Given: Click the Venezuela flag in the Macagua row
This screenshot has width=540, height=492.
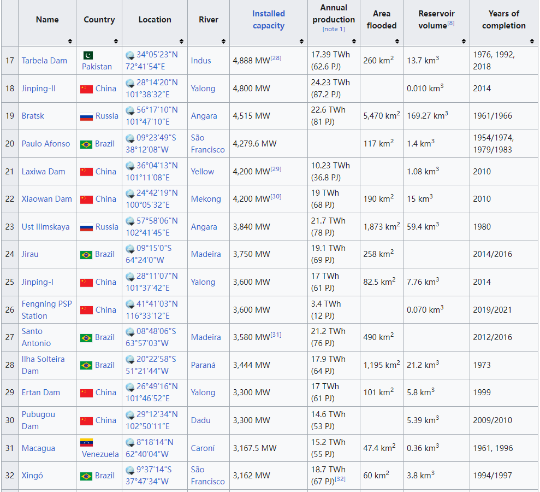Looking at the screenshot, I should pyautogui.click(x=86, y=442).
